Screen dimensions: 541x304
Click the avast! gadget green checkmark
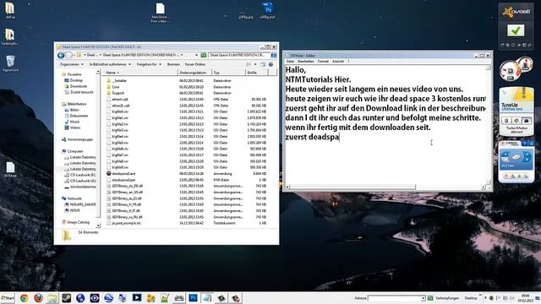(516, 30)
